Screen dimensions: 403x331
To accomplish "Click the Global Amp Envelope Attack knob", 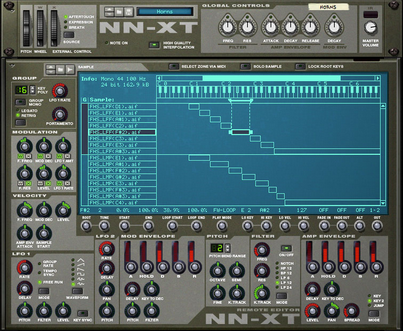I will [x=271, y=27].
